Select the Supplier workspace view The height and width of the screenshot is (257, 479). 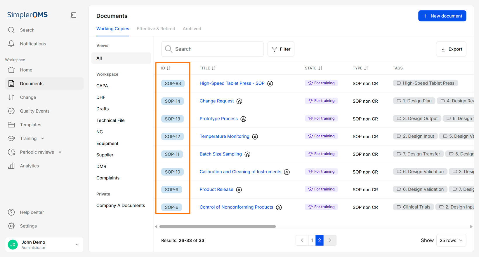(x=105, y=155)
